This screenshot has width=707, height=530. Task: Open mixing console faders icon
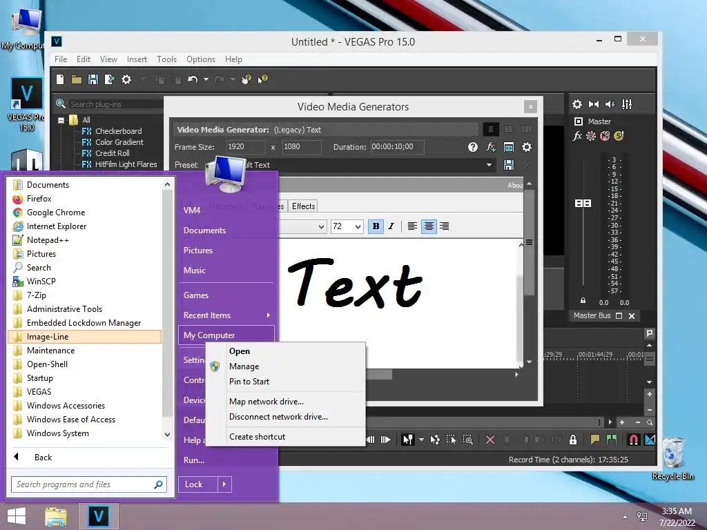click(627, 105)
